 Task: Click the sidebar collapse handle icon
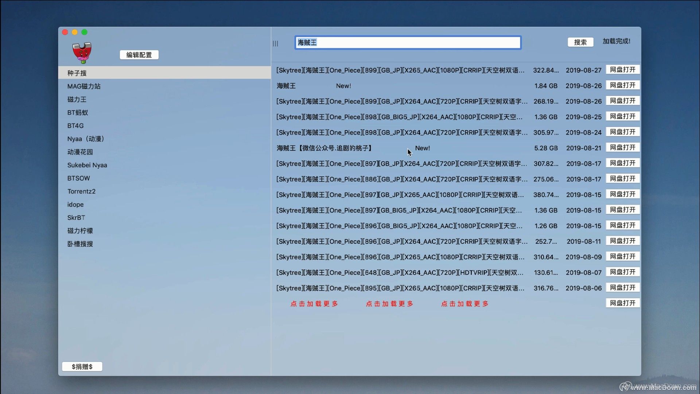(x=275, y=43)
